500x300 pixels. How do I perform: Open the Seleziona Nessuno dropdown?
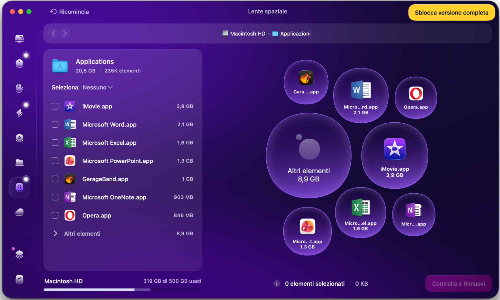coord(98,87)
